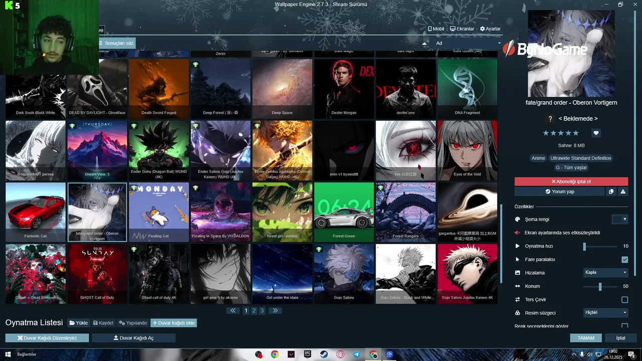The image size is (642, 361).
Task: Click the Ters Çevir swap icon
Action: pos(518,299)
